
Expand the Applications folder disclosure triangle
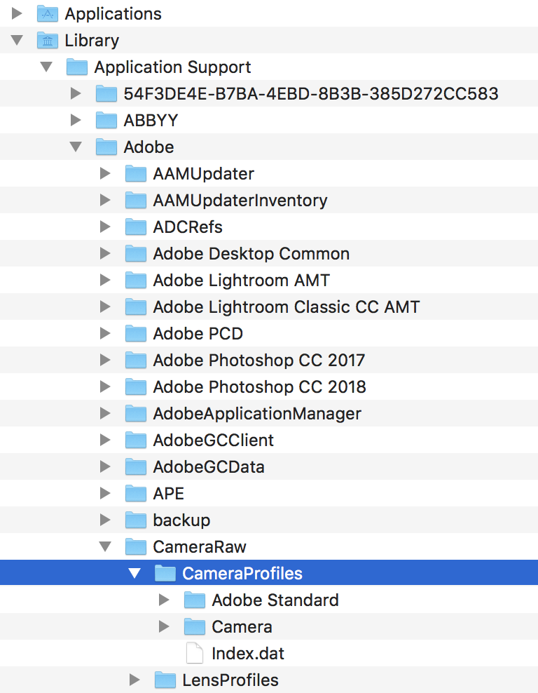(x=17, y=14)
